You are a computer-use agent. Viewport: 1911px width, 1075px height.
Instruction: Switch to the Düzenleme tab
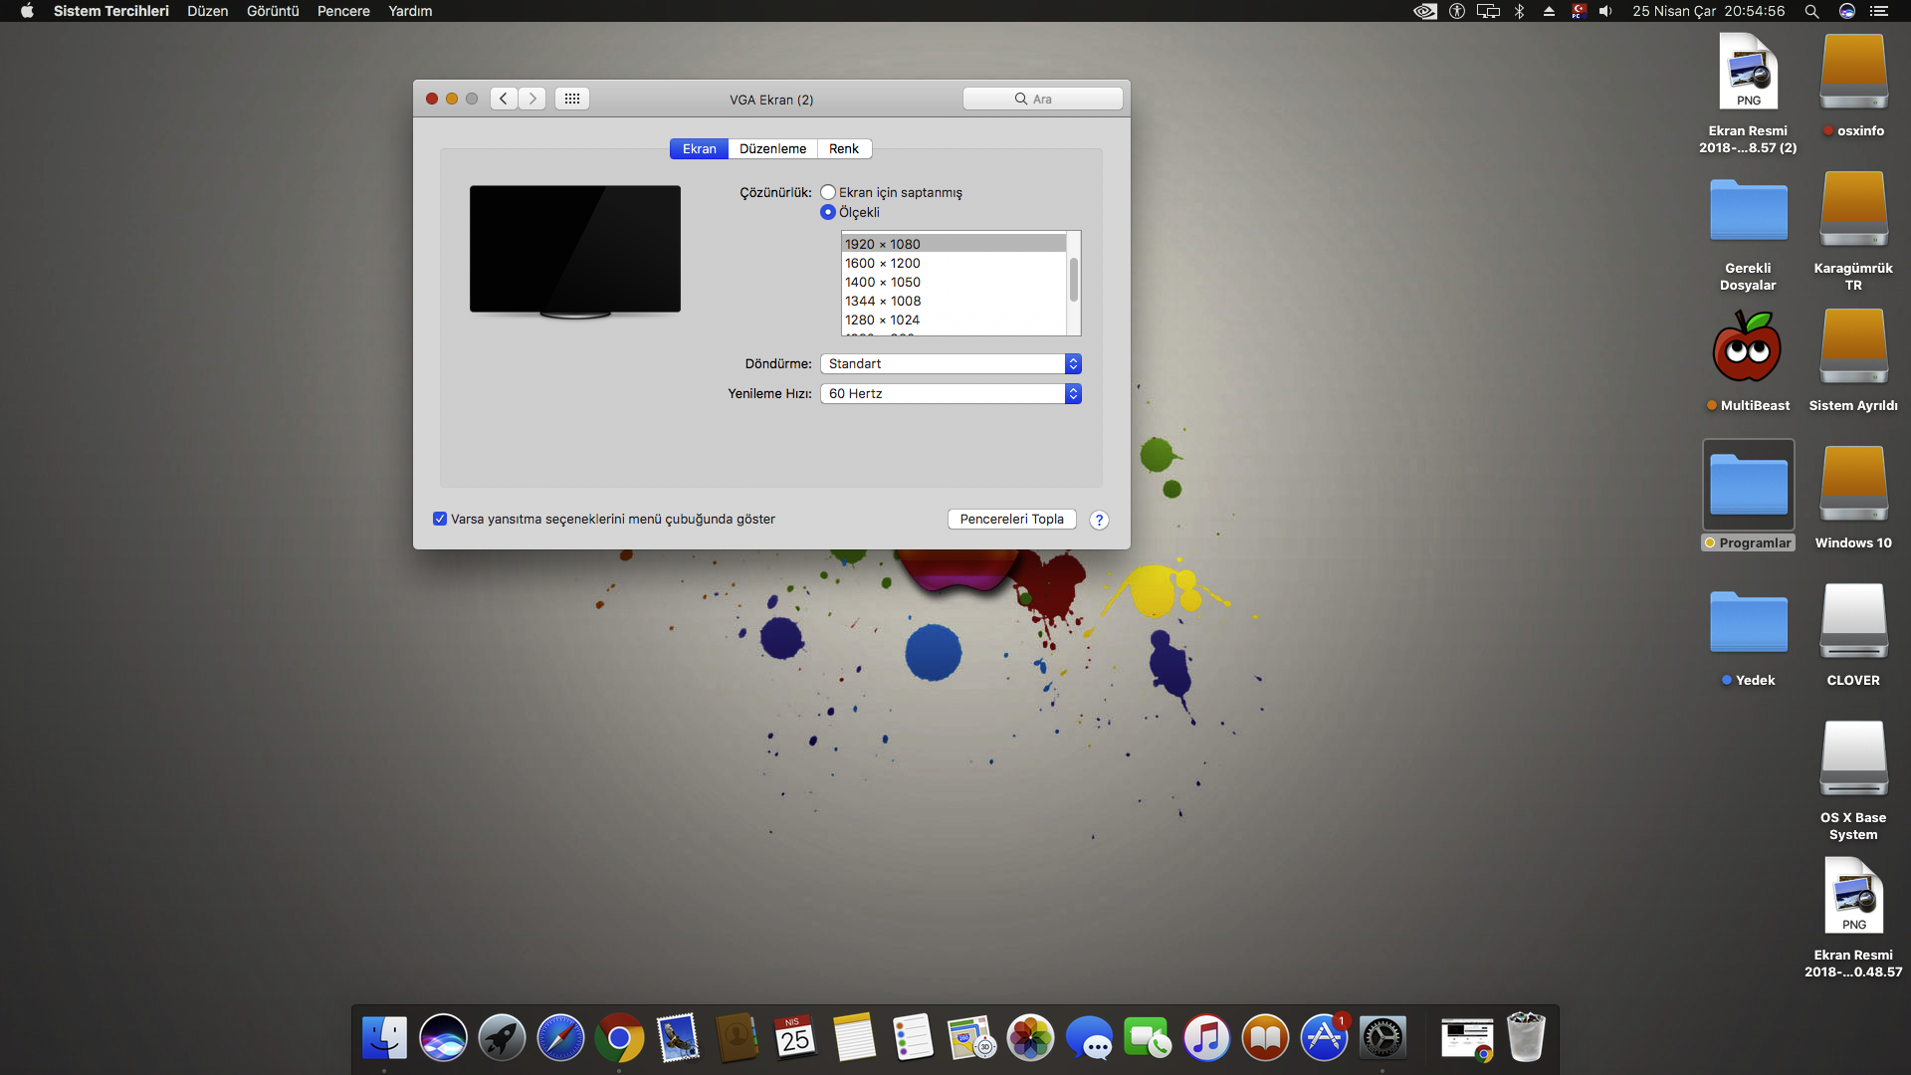pos(772,148)
